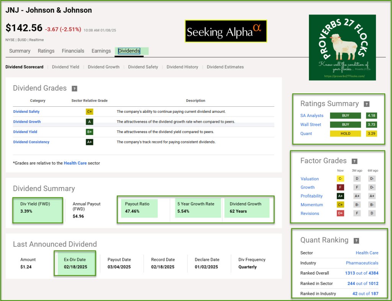
Task: Click the A+ Dividend Consistency grade badge
Action: tap(89, 142)
